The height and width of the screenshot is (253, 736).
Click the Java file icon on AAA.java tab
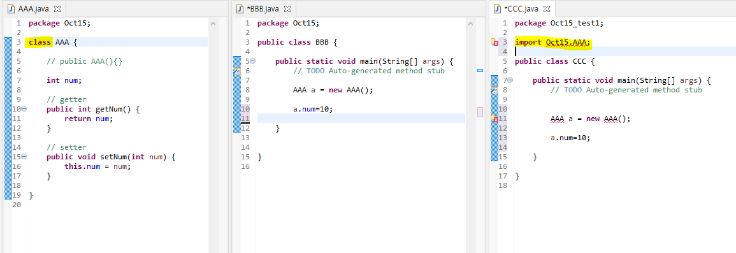pyautogui.click(x=11, y=9)
